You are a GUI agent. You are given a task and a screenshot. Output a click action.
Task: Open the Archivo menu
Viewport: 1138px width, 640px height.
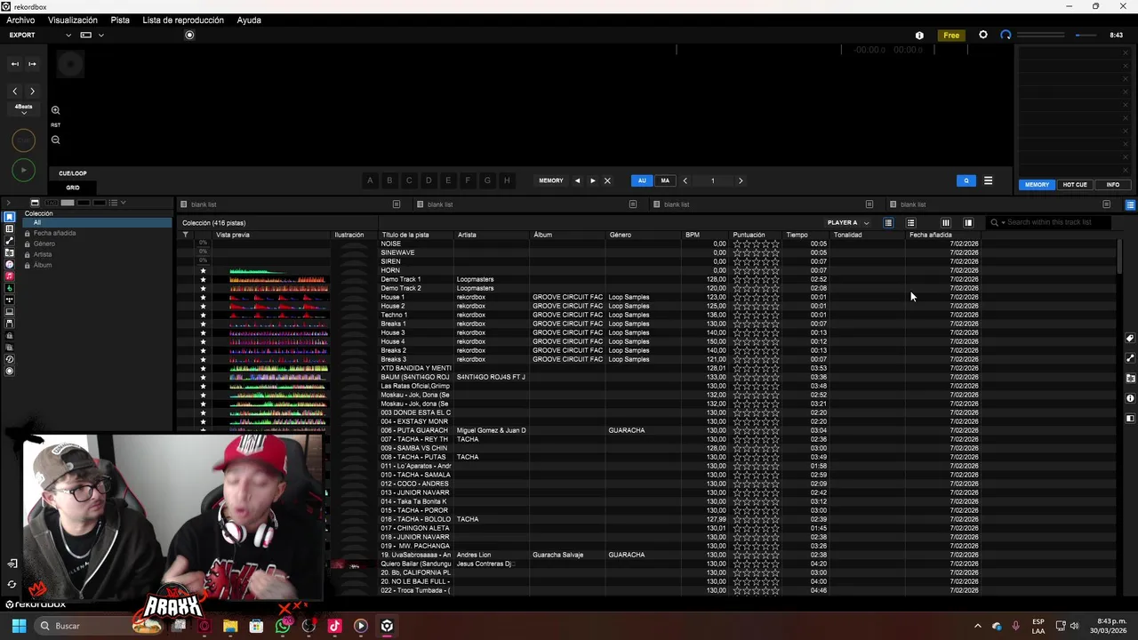click(x=20, y=20)
